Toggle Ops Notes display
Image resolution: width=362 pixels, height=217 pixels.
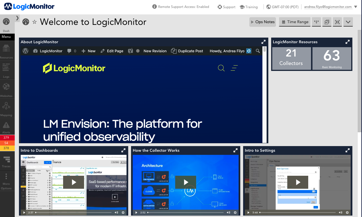pos(262,22)
